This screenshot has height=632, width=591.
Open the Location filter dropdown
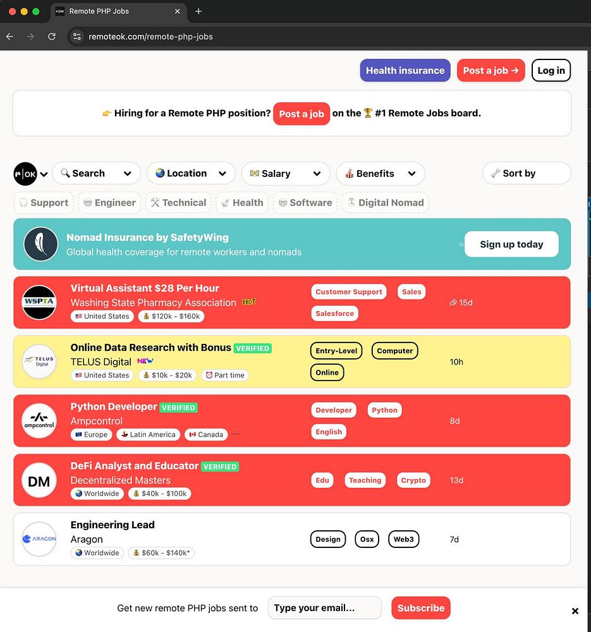tap(191, 173)
